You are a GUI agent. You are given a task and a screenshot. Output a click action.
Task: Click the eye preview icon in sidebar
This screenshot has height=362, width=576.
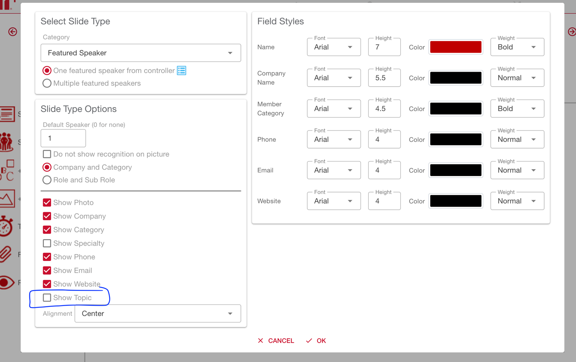pos(7,282)
